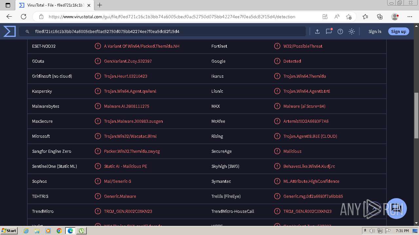
Task: Select 'Trojan.Heur!.03210423' result
Action: pyautogui.click(x=126, y=76)
